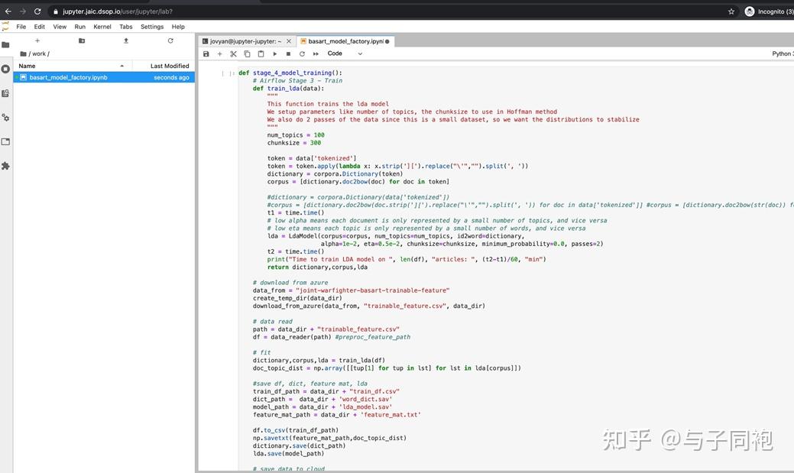The height and width of the screenshot is (473, 794).
Task: Click the browser back arrow
Action: [x=8, y=11]
